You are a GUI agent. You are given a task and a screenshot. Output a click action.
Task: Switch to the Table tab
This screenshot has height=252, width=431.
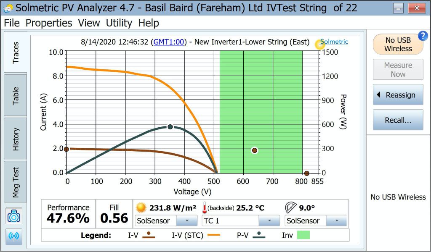[x=16, y=95]
